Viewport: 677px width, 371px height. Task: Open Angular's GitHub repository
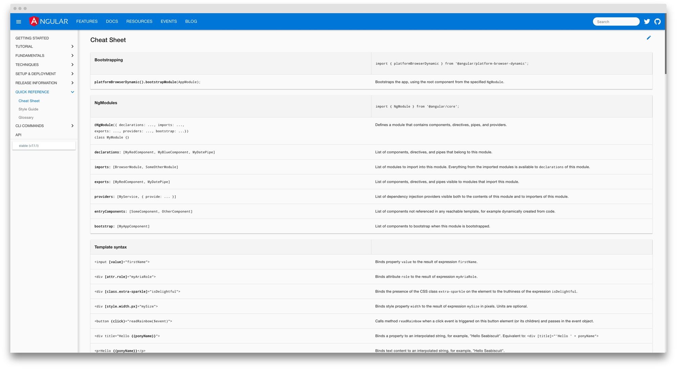point(658,21)
